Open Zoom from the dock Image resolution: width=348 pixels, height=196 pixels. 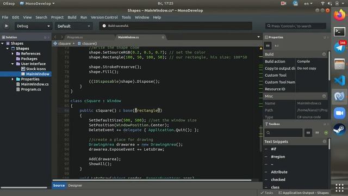339,113
